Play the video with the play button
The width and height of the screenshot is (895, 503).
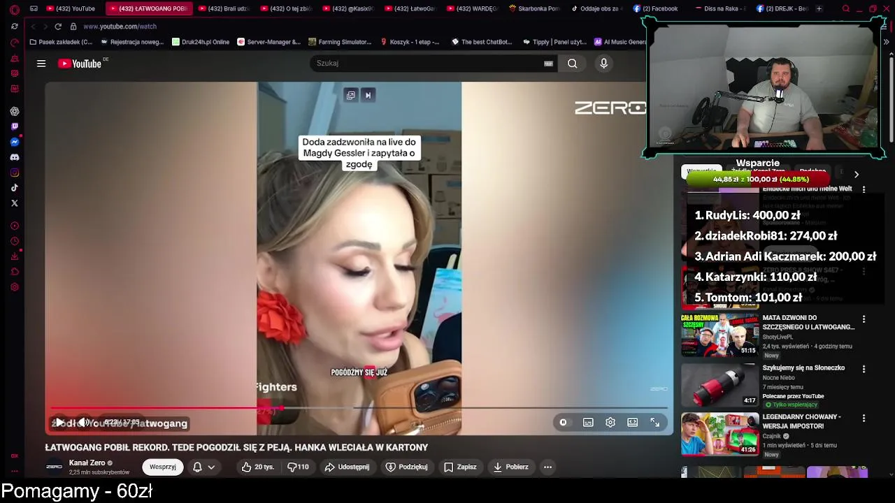click(59, 422)
